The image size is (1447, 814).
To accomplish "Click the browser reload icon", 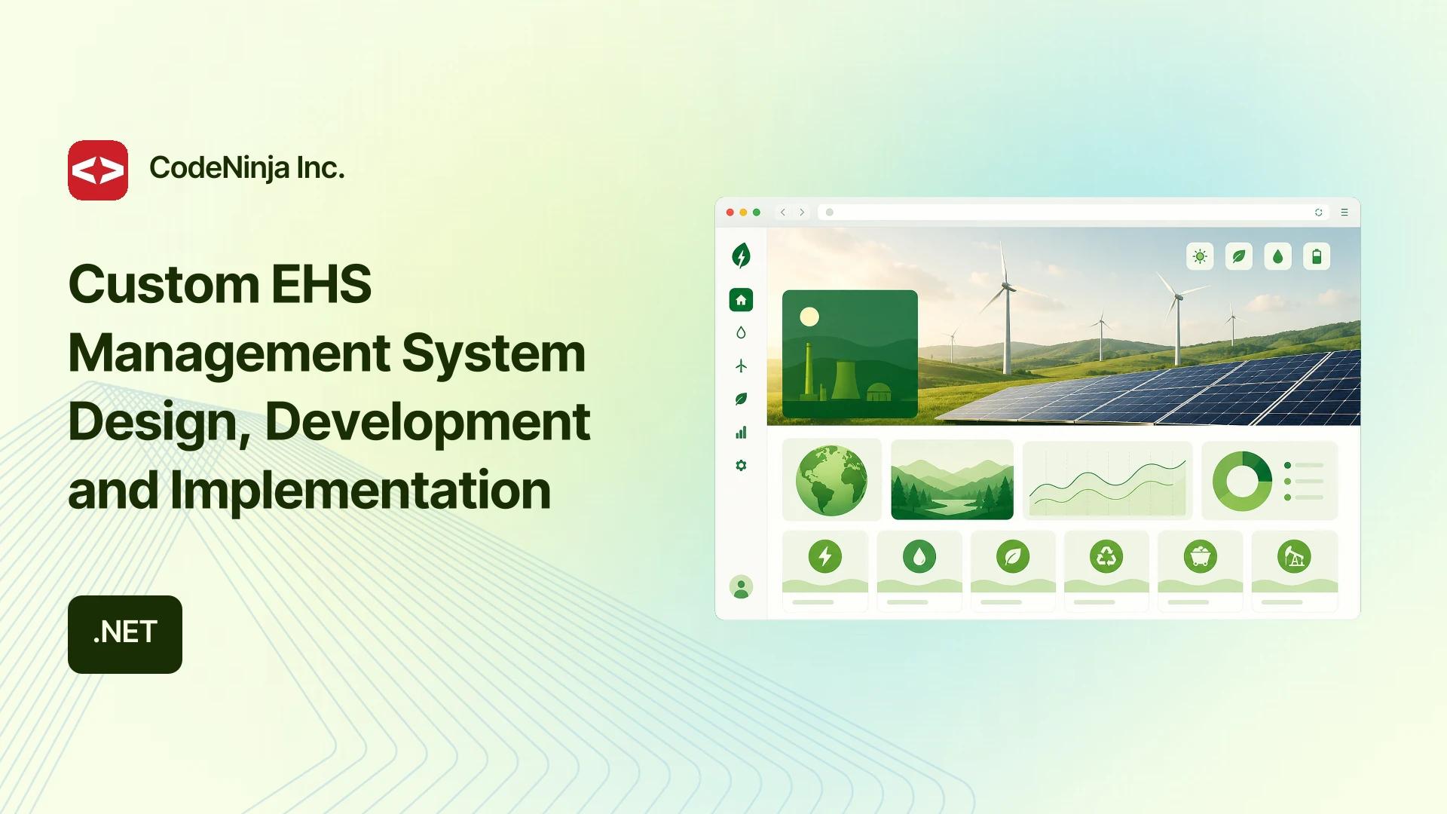I will coord(1319,213).
